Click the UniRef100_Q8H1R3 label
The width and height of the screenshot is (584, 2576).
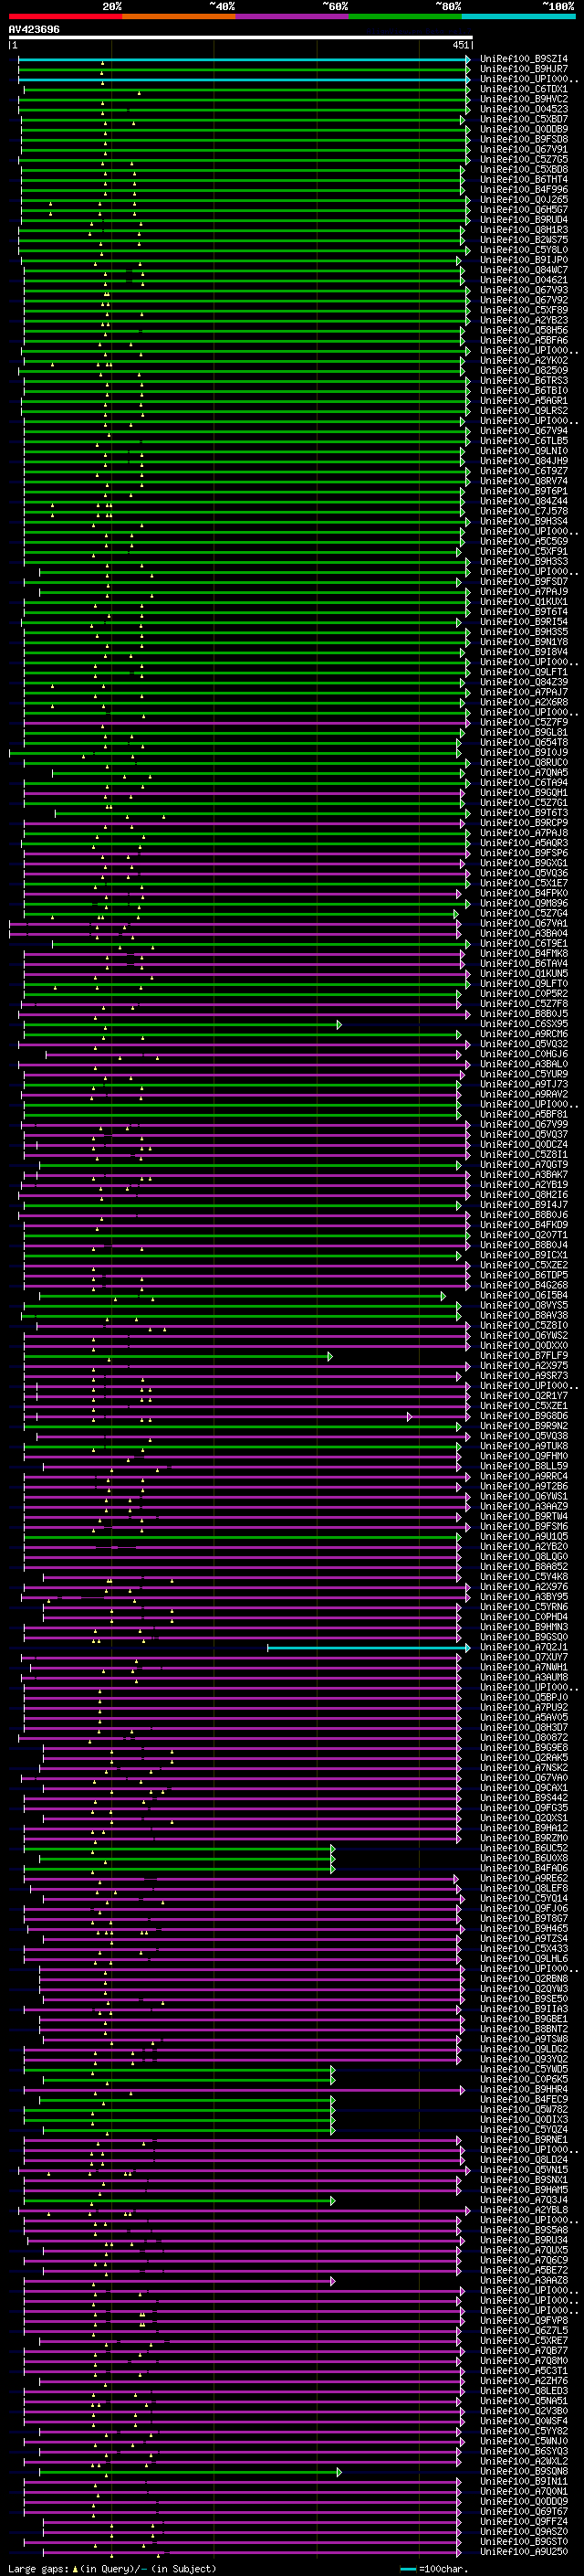coord(524,230)
